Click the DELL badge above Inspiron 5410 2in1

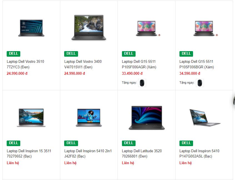(71, 143)
